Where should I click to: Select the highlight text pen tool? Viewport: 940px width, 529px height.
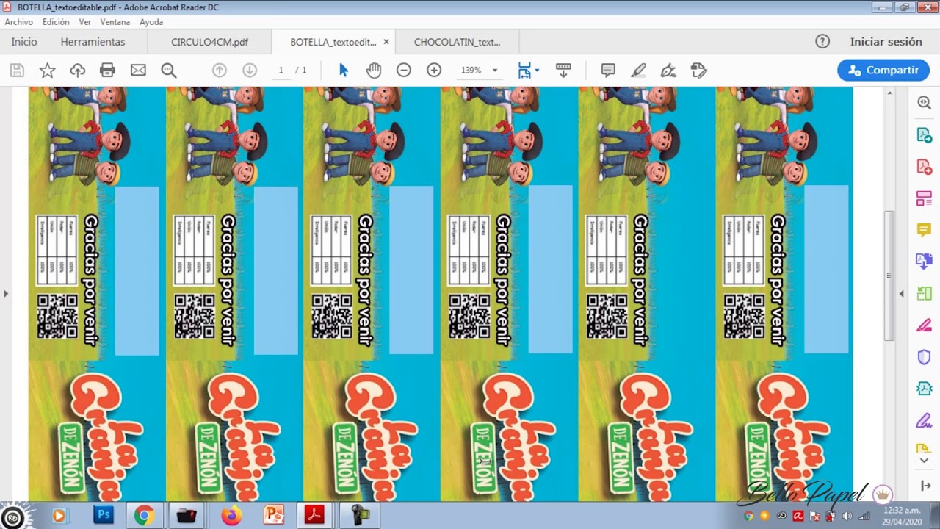point(638,71)
